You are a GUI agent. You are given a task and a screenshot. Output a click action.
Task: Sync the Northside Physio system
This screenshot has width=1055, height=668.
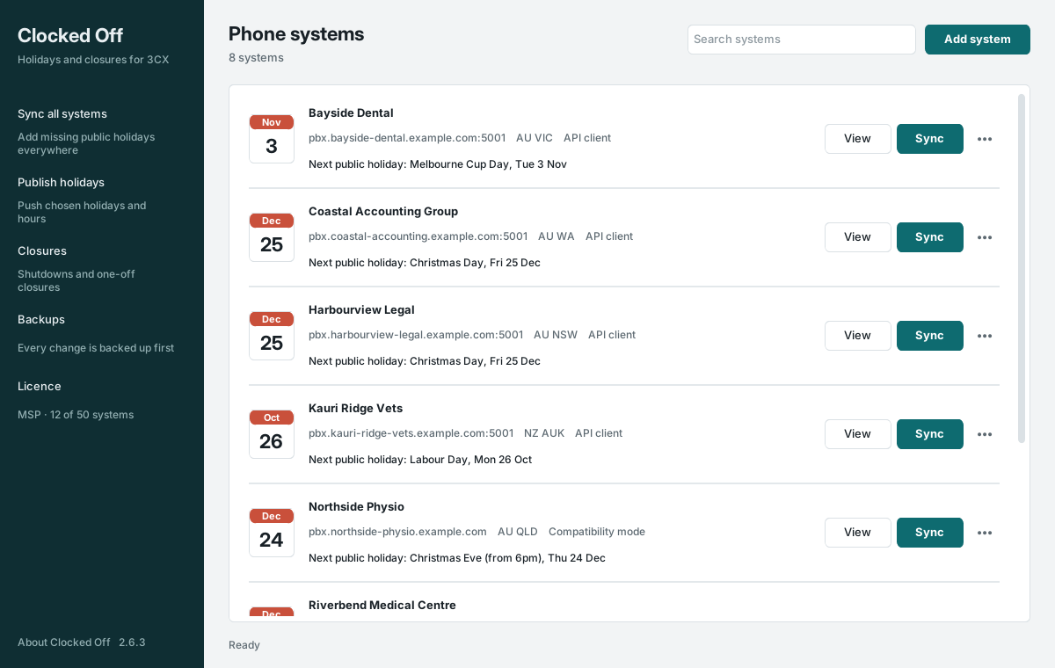(x=929, y=533)
